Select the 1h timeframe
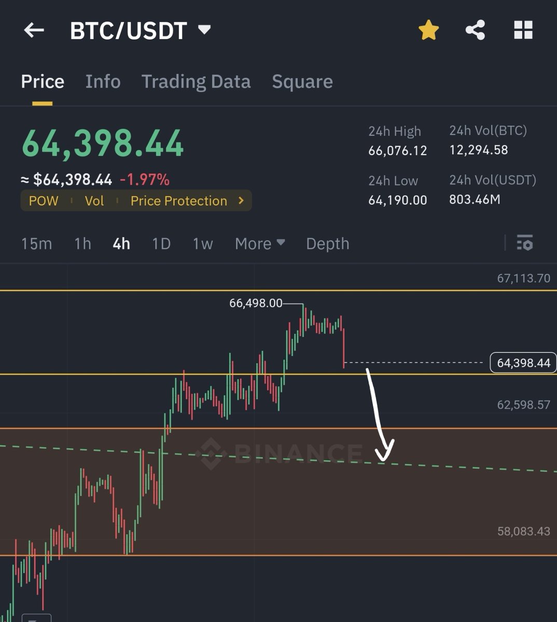557x622 pixels. coord(82,244)
